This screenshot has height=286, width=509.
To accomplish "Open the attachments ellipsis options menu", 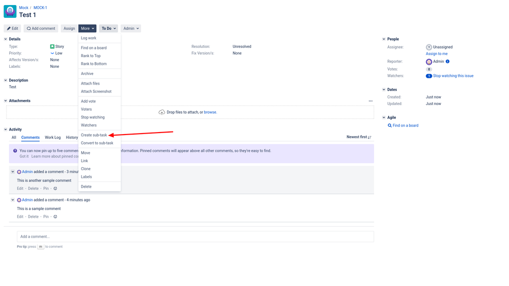I will (370, 101).
